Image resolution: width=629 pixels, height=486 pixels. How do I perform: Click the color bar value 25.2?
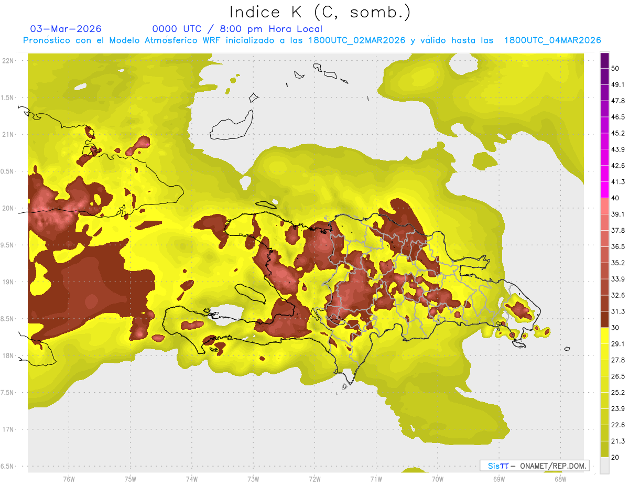tap(618, 393)
